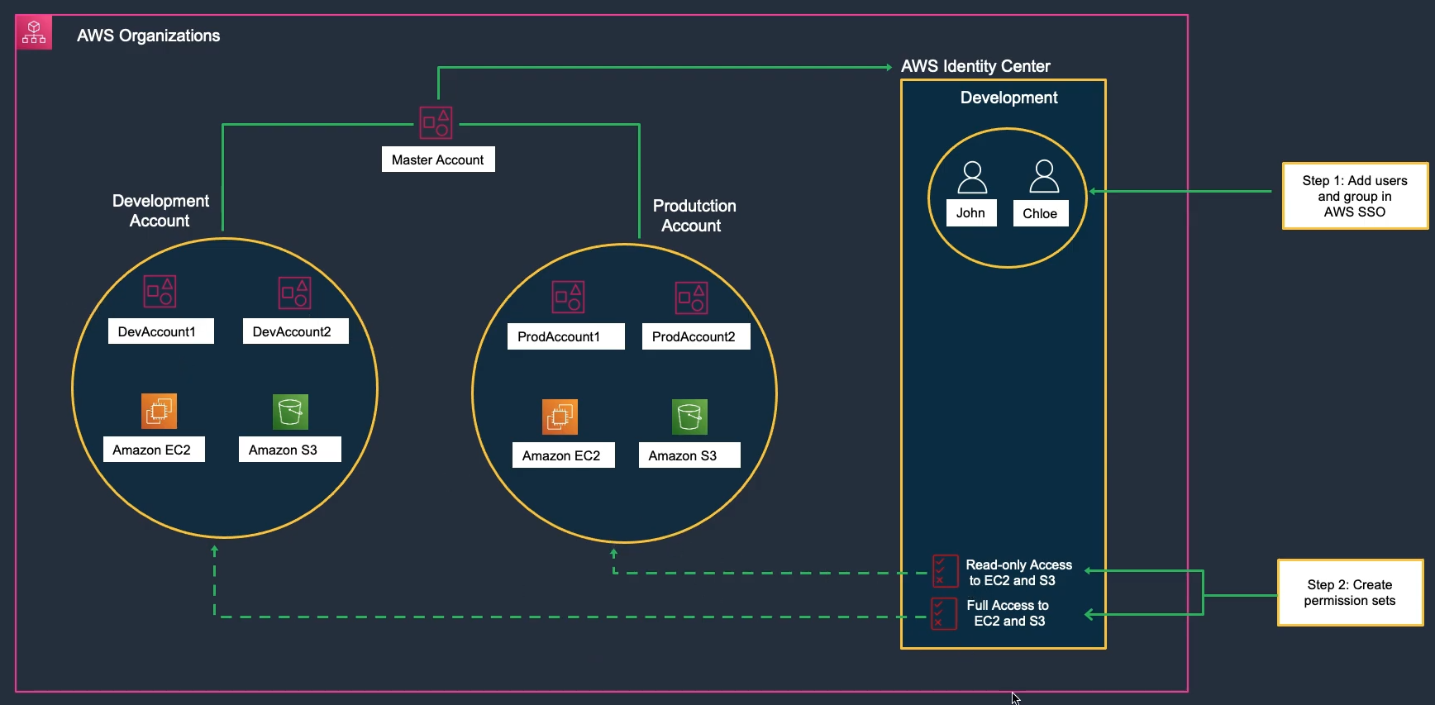Click the Master Account label
The height and width of the screenshot is (705, 1435).
pos(438,160)
